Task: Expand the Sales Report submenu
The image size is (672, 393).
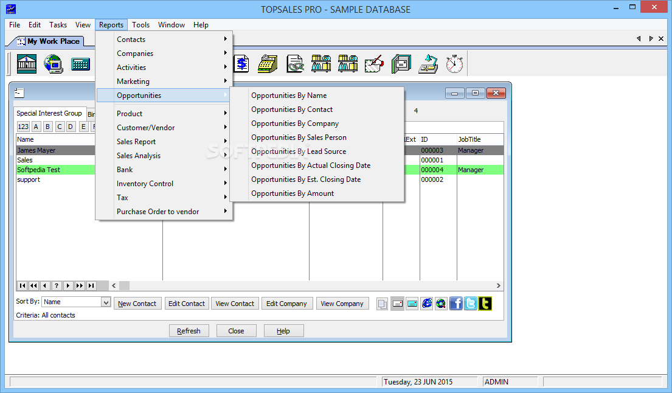Action: pyautogui.click(x=165, y=142)
